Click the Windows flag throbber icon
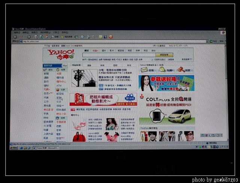Screen dimensions: 240x183 tap(223, 32)
